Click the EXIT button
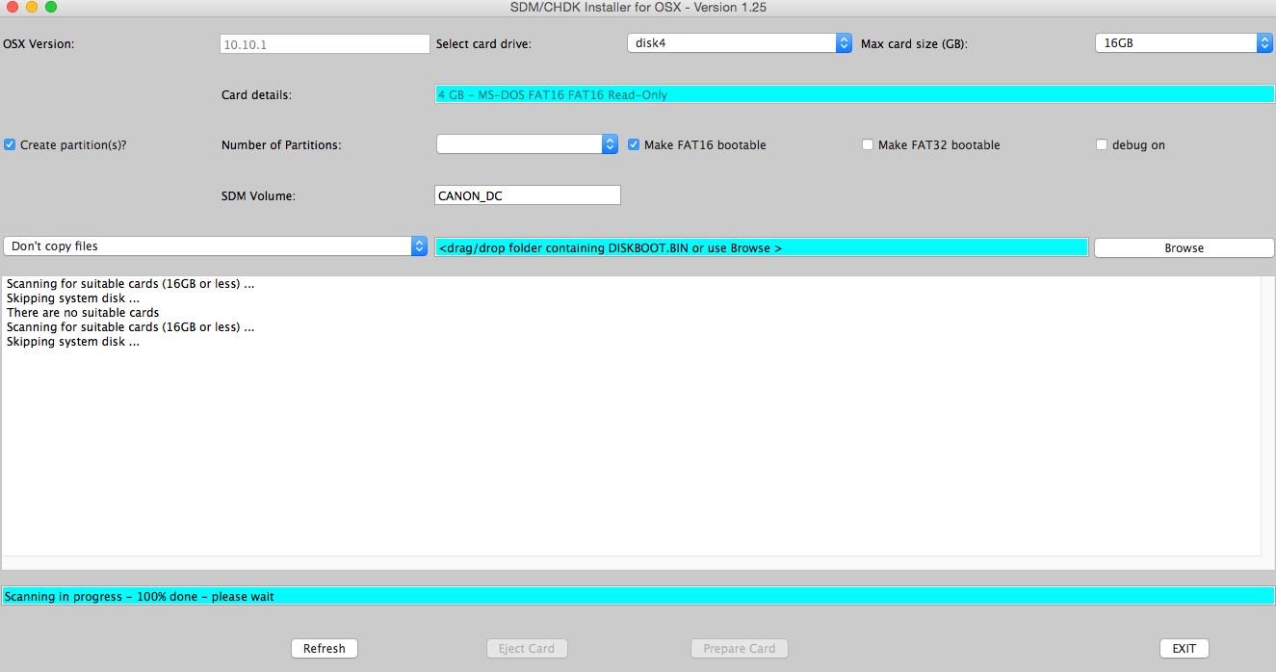 click(x=1185, y=648)
